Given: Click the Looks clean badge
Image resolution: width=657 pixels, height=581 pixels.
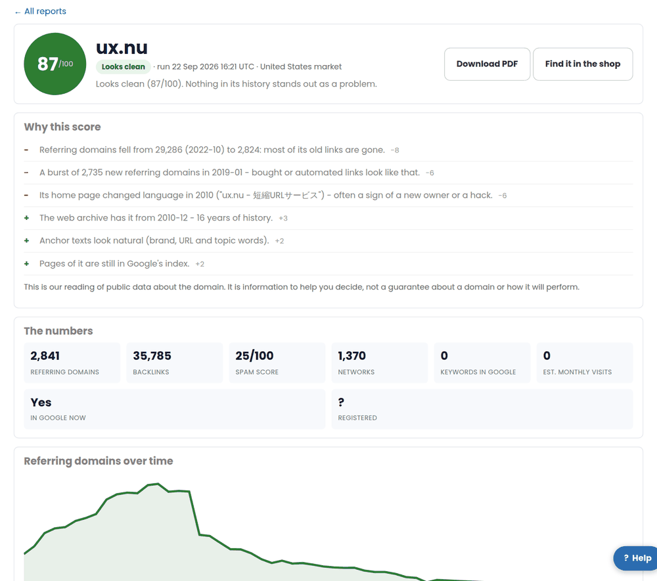Looking at the screenshot, I should 124,66.
